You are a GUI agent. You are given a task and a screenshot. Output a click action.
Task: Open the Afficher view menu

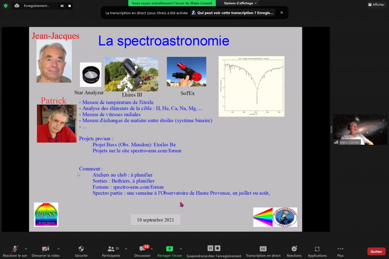(x=376, y=5)
